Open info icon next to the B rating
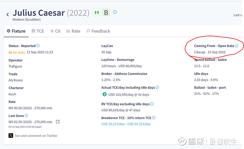Image resolution: width=244 pixels, height=149 pixels. coord(115,12)
